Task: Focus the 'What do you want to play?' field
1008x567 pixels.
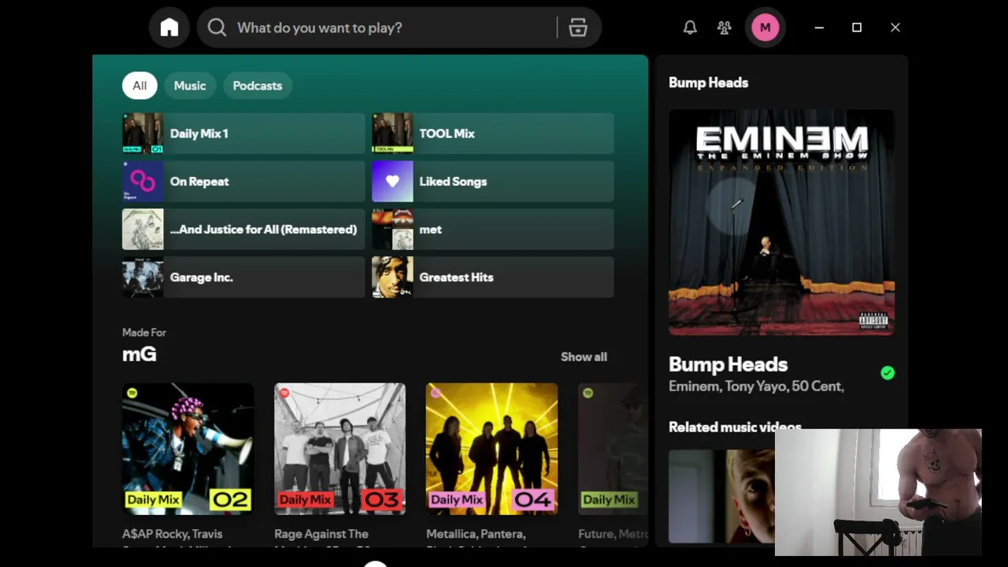Action: 399,28
